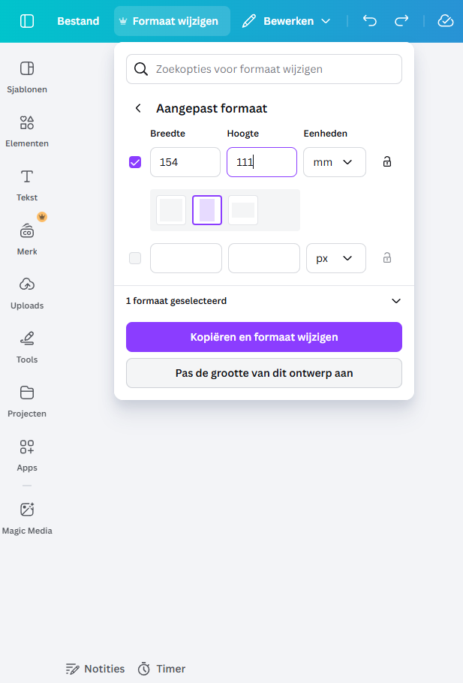Viewport: 463px width, 683px height.
Task: Open the Uploads panel
Action: pyautogui.click(x=26, y=291)
